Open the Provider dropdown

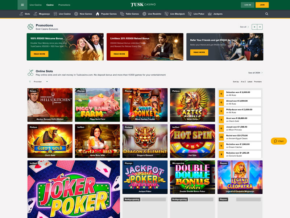click(38, 81)
